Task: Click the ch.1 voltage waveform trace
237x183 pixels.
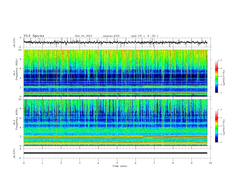Action: click(115, 42)
